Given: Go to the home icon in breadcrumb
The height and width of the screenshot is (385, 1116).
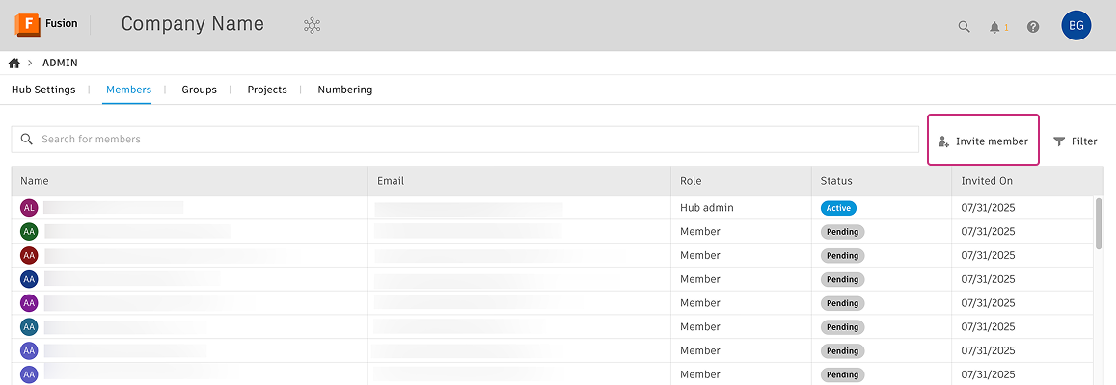Looking at the screenshot, I should [x=14, y=63].
